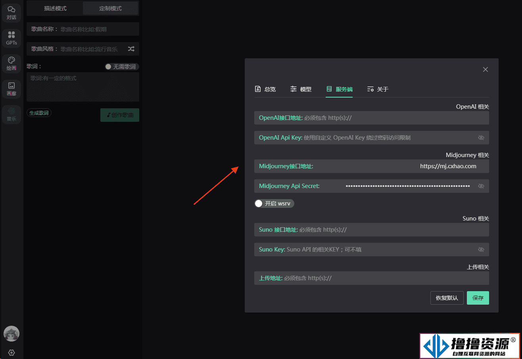Viewport: 522px width, 359px height.
Task: Open the GPTs sidebar icon
Action: 11,38
